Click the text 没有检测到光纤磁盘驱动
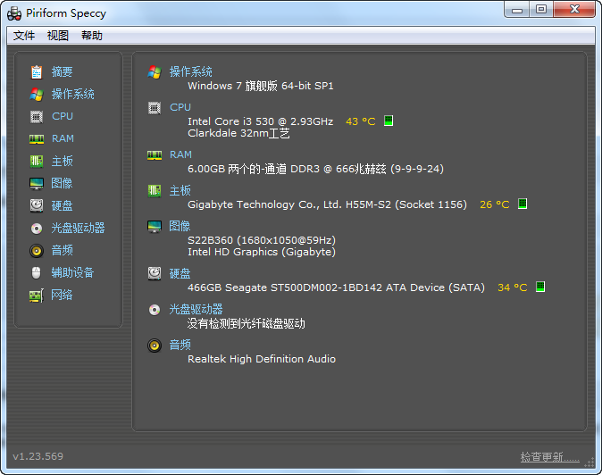 [x=247, y=323]
